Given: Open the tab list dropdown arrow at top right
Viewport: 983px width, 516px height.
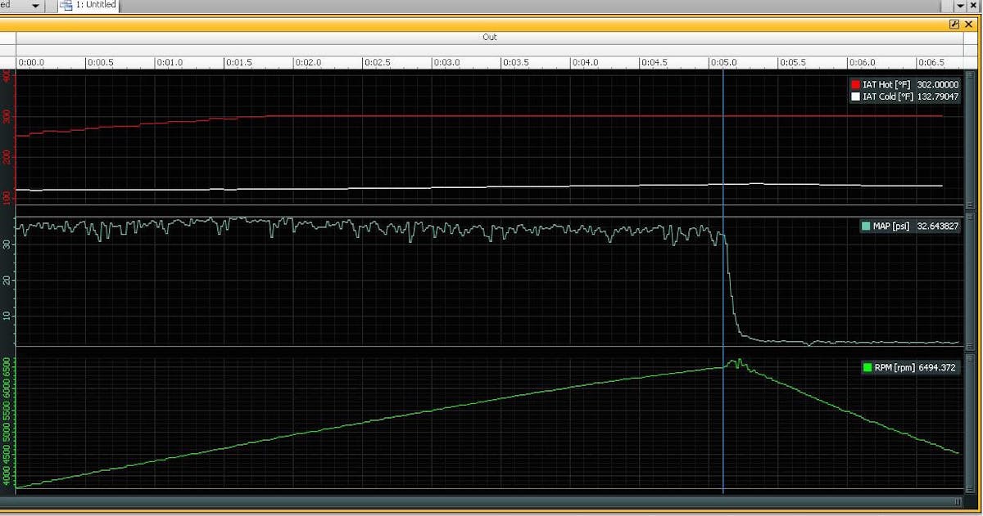Looking at the screenshot, I should pyautogui.click(x=961, y=6).
